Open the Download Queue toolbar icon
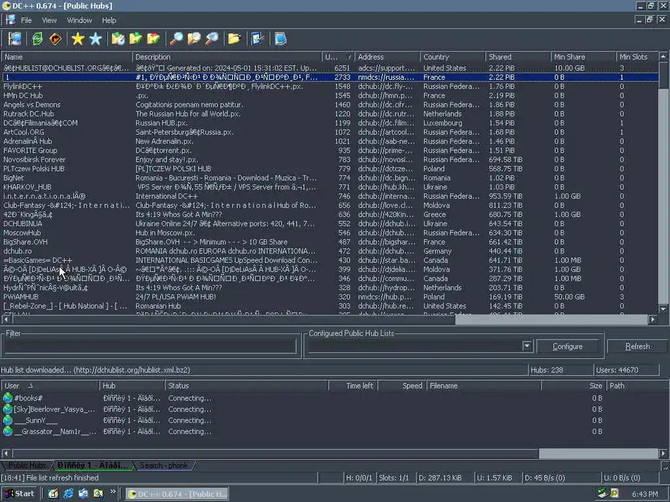 tap(118, 39)
